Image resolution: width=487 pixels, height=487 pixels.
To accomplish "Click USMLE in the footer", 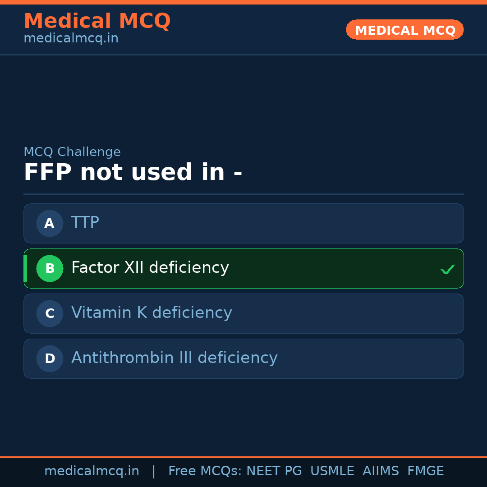I will coord(332,471).
